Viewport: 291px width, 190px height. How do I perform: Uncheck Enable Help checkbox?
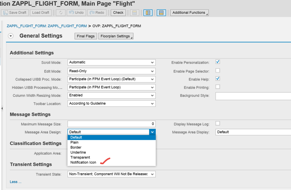click(218, 79)
